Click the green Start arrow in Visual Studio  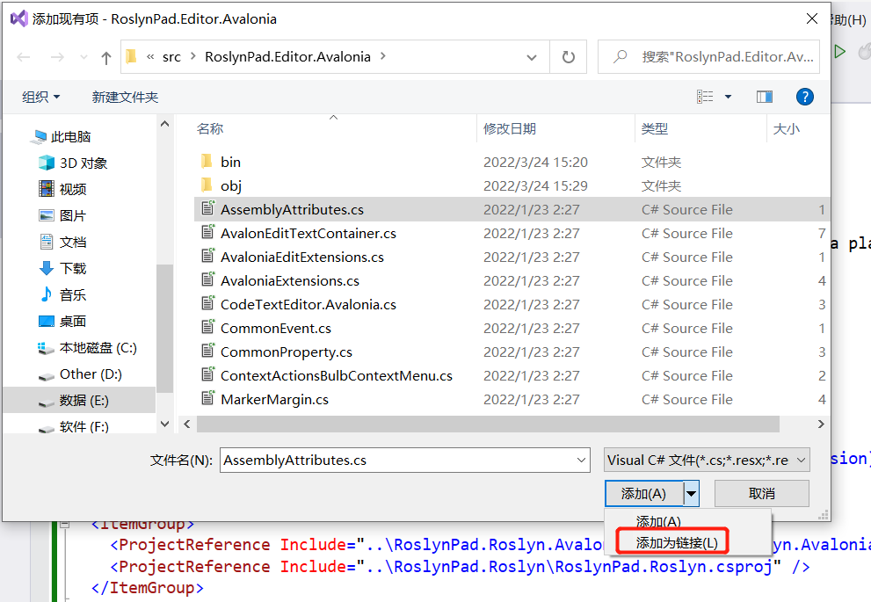(x=840, y=52)
